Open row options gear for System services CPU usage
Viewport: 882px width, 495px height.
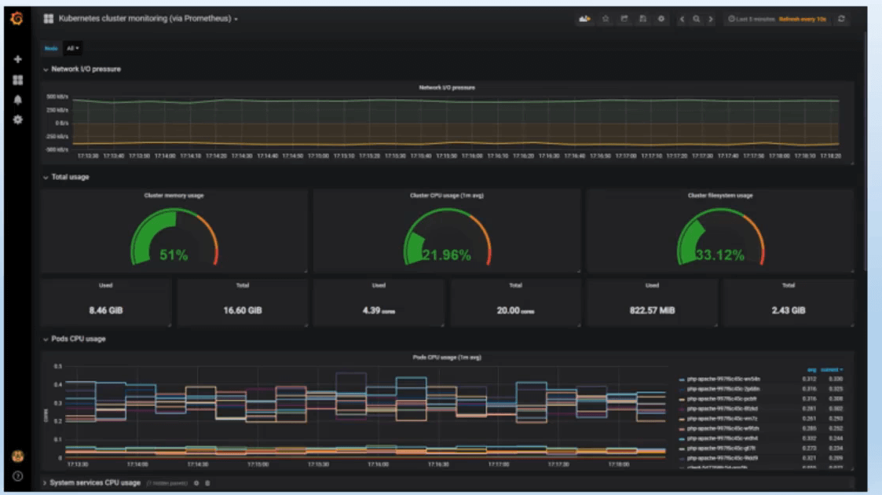196,483
